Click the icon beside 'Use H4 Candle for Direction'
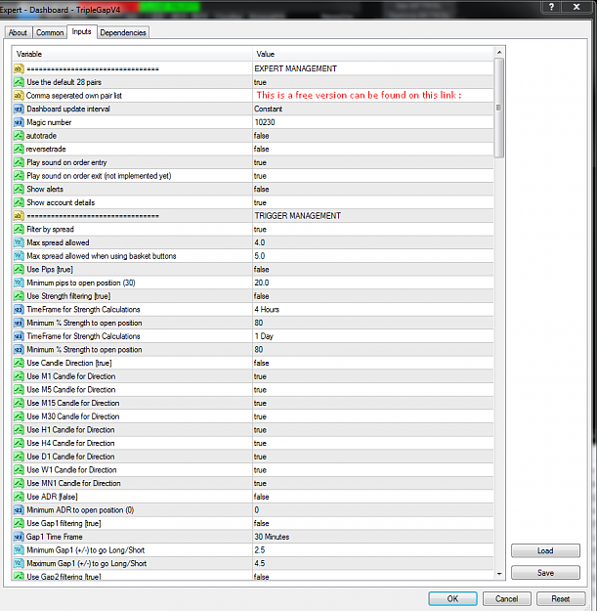The height and width of the screenshot is (611, 597). click(x=19, y=443)
